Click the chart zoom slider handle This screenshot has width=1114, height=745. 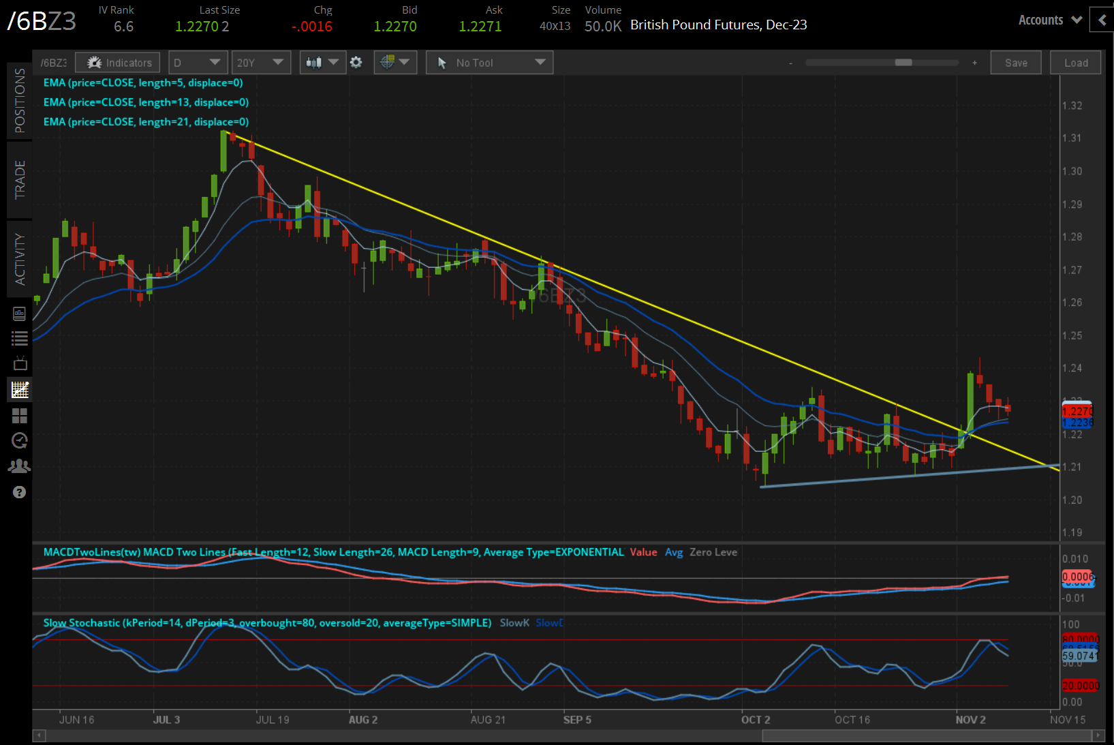click(x=903, y=63)
